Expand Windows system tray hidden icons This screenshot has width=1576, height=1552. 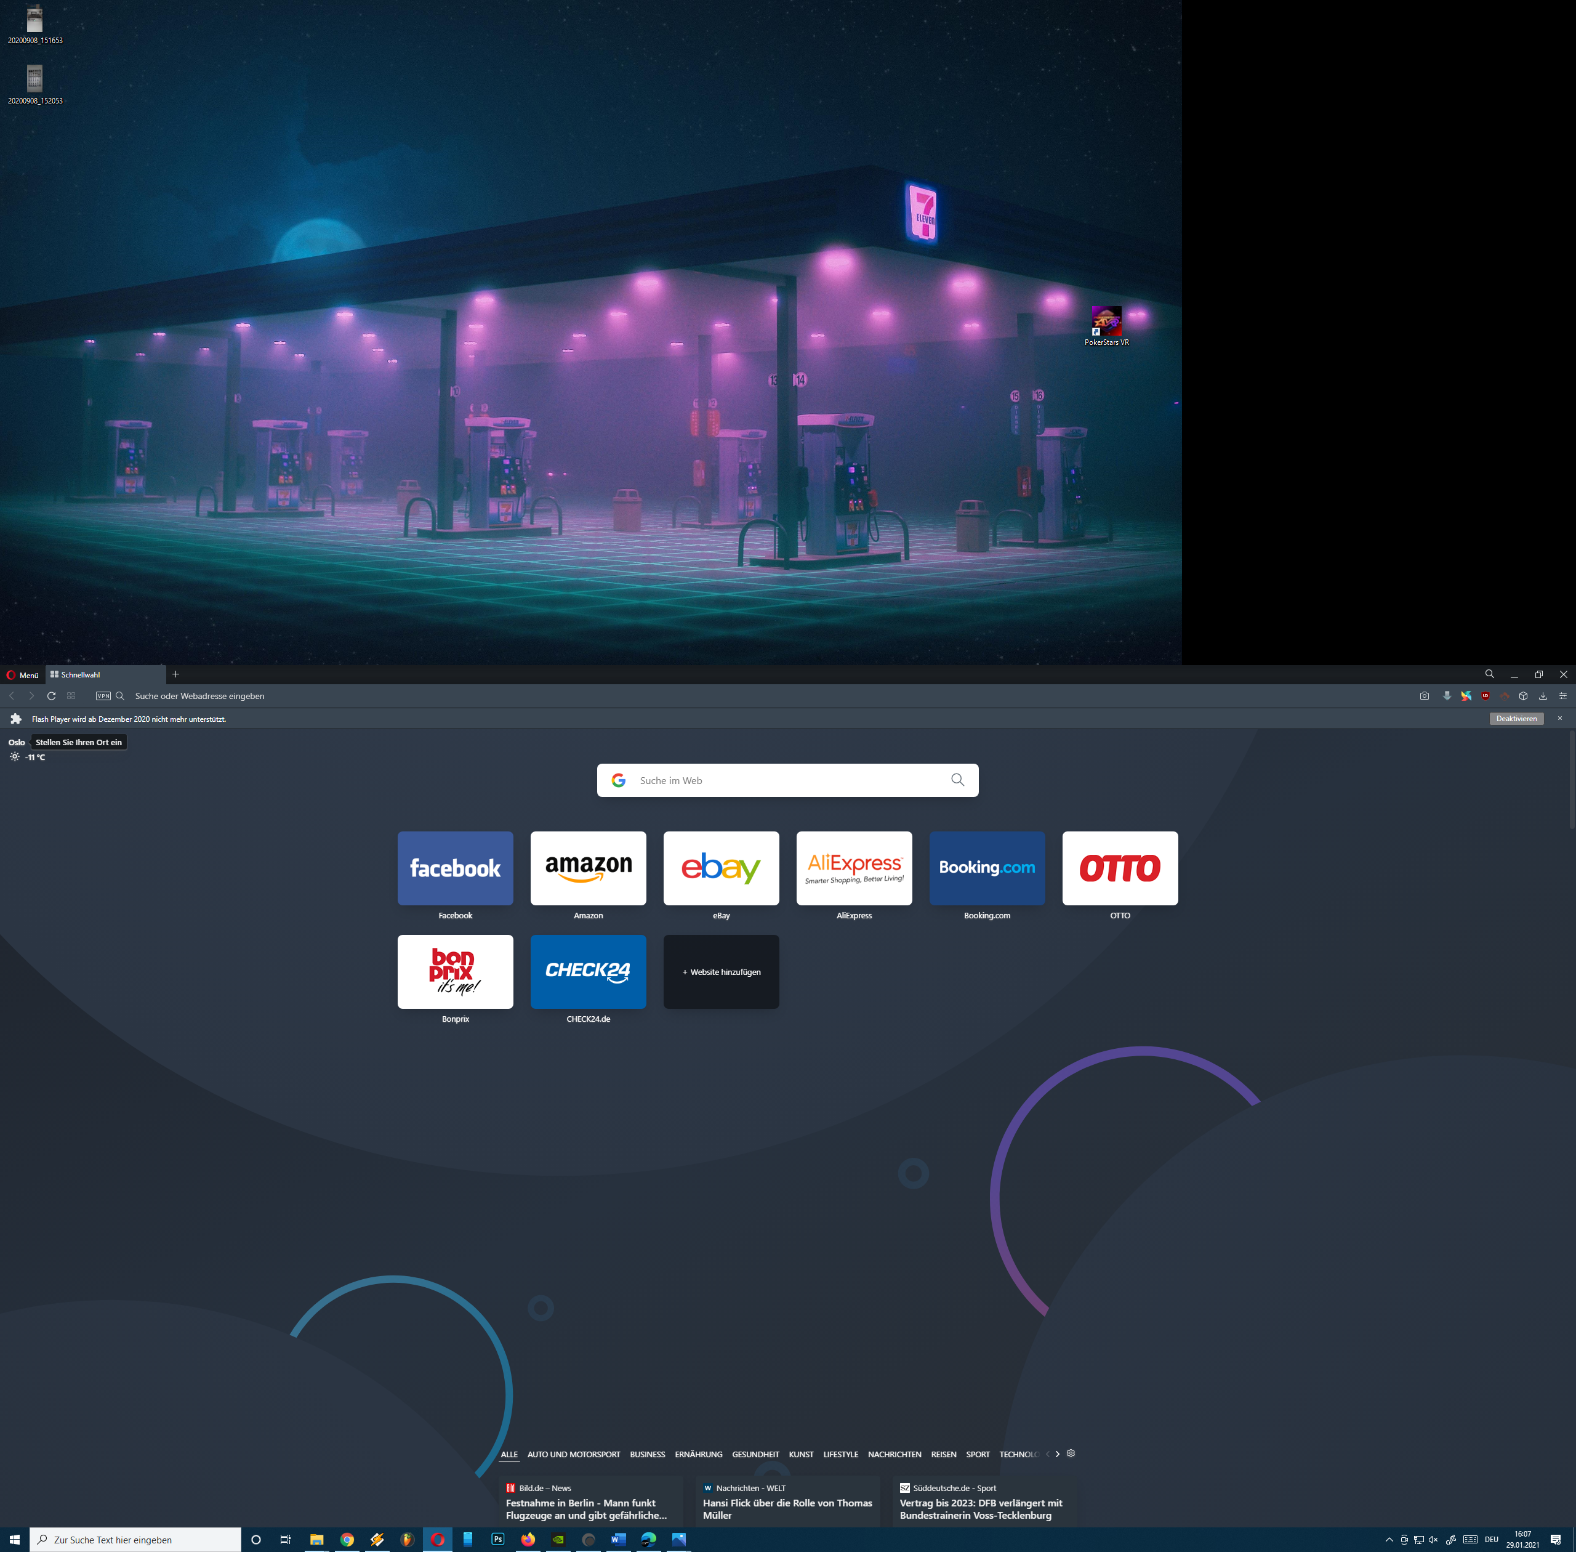(x=1389, y=1540)
